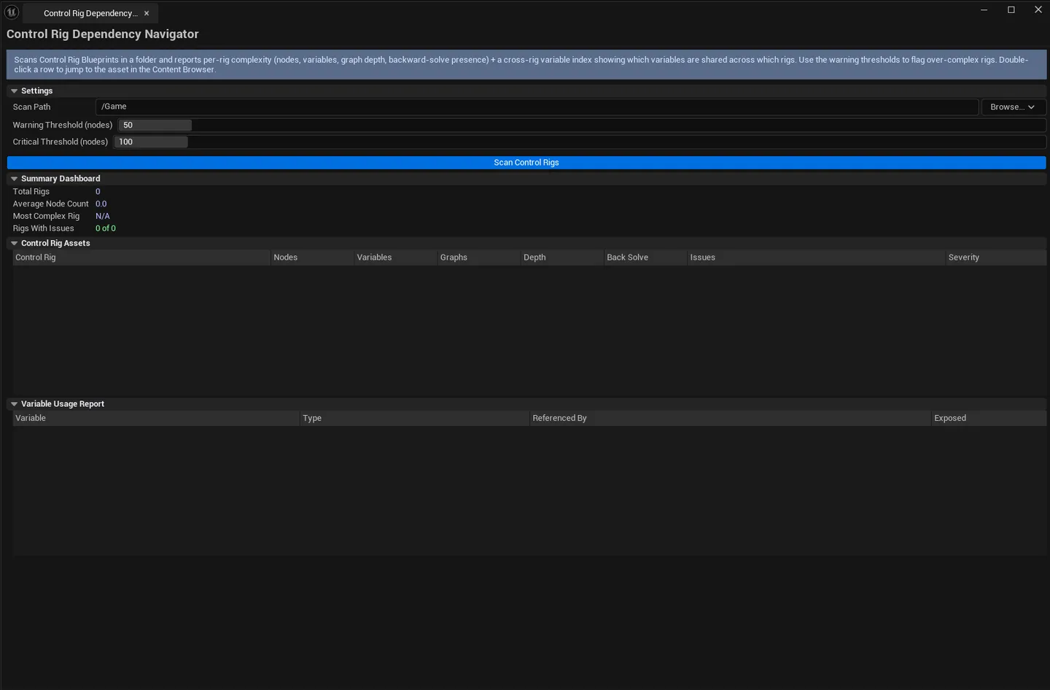Click the Average Node Count 0.0 value
This screenshot has width=1050, height=690.
click(101, 204)
